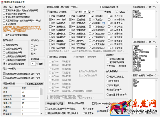Select 风格二 radio button
Viewport: 160px width, 117px height.
tap(120, 12)
